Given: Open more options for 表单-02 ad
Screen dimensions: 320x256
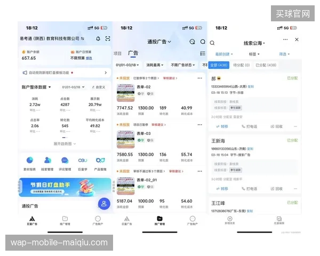Looking at the screenshot, I should (x=200, y=78).
